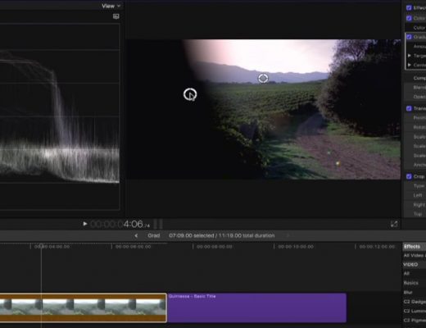This screenshot has height=328, width=426.
Task: Click the 00:00:12:00 mark on timeline ruler
Action: click(377, 247)
